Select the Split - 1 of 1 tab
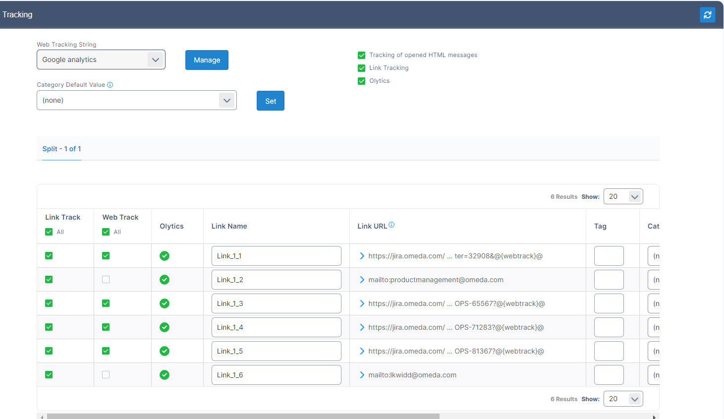 pyautogui.click(x=61, y=149)
